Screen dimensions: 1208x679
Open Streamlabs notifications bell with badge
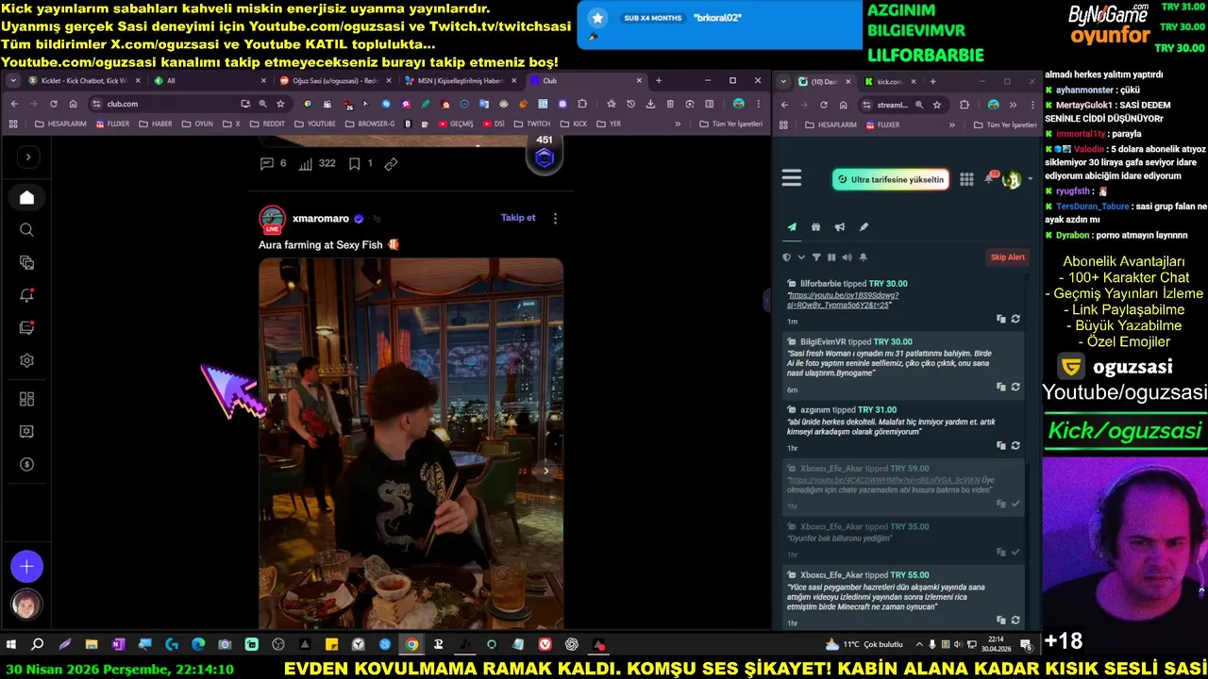click(990, 178)
